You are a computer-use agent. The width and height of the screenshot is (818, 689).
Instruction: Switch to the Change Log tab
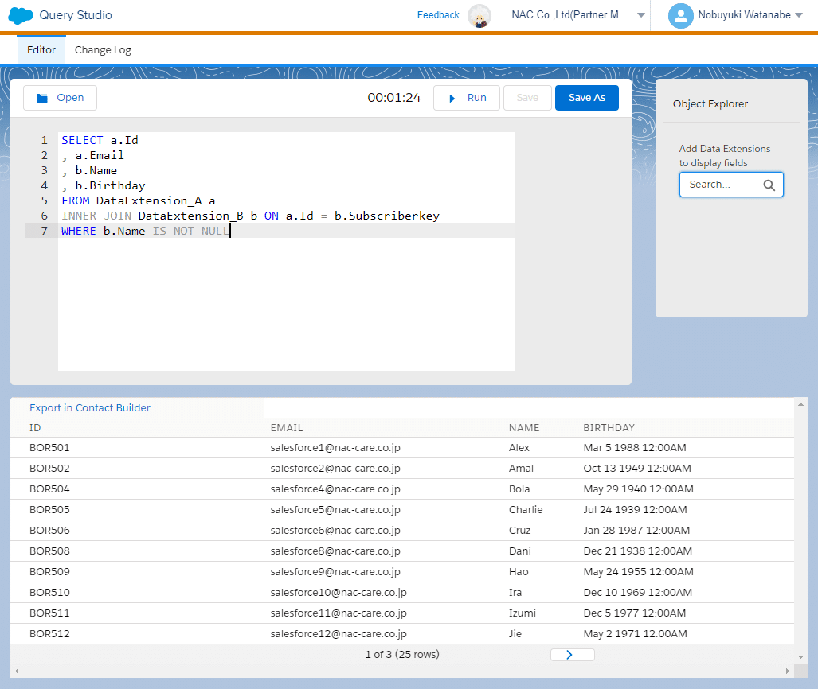[x=103, y=49]
